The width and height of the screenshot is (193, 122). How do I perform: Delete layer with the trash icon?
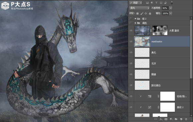tap(186, 119)
